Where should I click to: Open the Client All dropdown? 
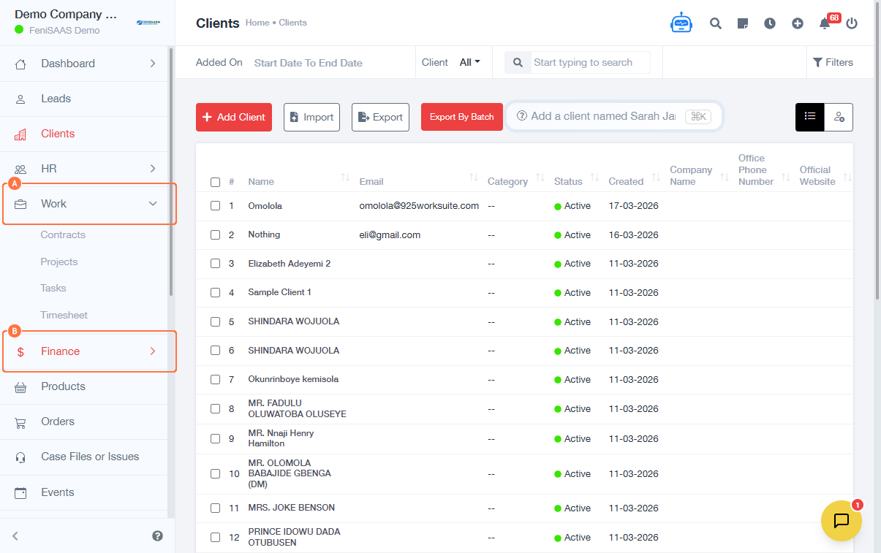point(469,63)
